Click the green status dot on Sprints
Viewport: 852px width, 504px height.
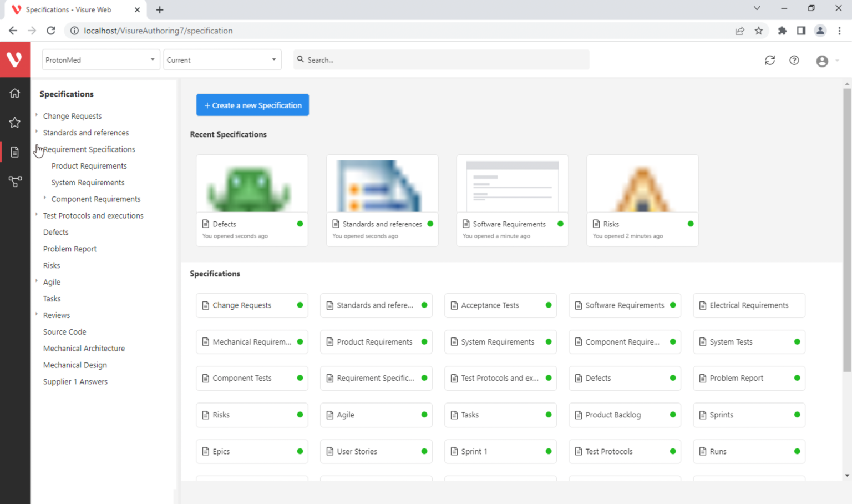click(797, 415)
